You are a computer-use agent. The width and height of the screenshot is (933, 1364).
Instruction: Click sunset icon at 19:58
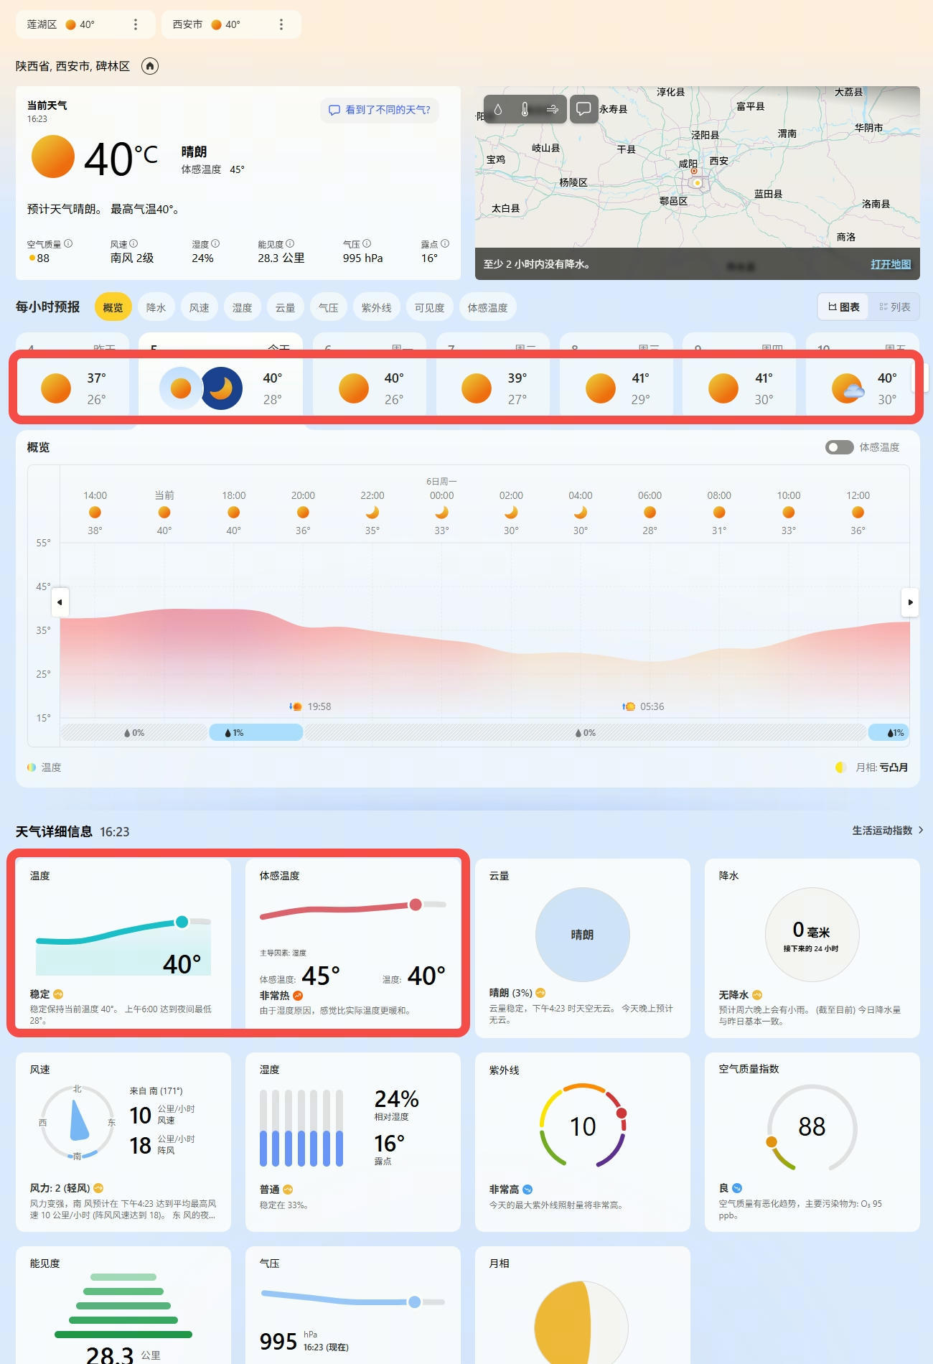pos(296,706)
